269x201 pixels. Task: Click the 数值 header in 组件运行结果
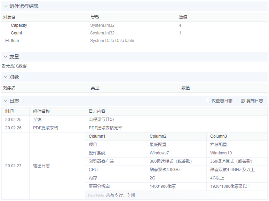point(183,17)
